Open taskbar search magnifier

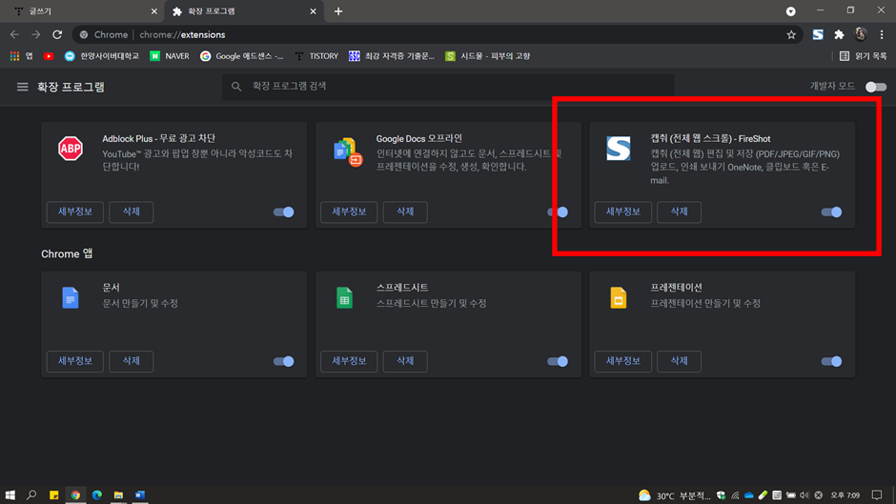coord(31,494)
